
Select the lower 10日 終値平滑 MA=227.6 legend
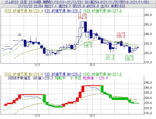[102, 74]
